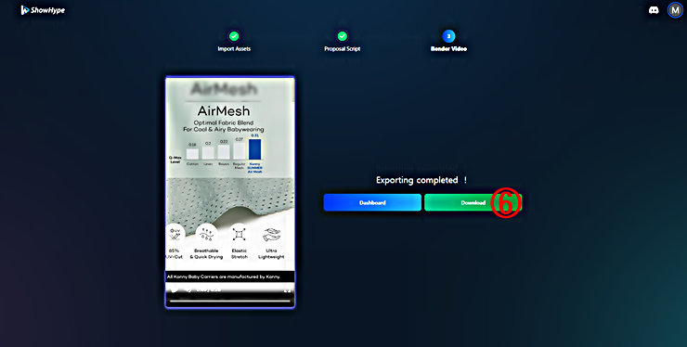Click the Import Assets step checkmark
The image size is (687, 347).
coord(234,36)
